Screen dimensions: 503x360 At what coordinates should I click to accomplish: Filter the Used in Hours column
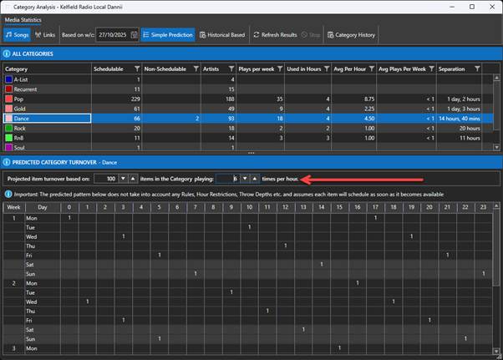click(327, 69)
